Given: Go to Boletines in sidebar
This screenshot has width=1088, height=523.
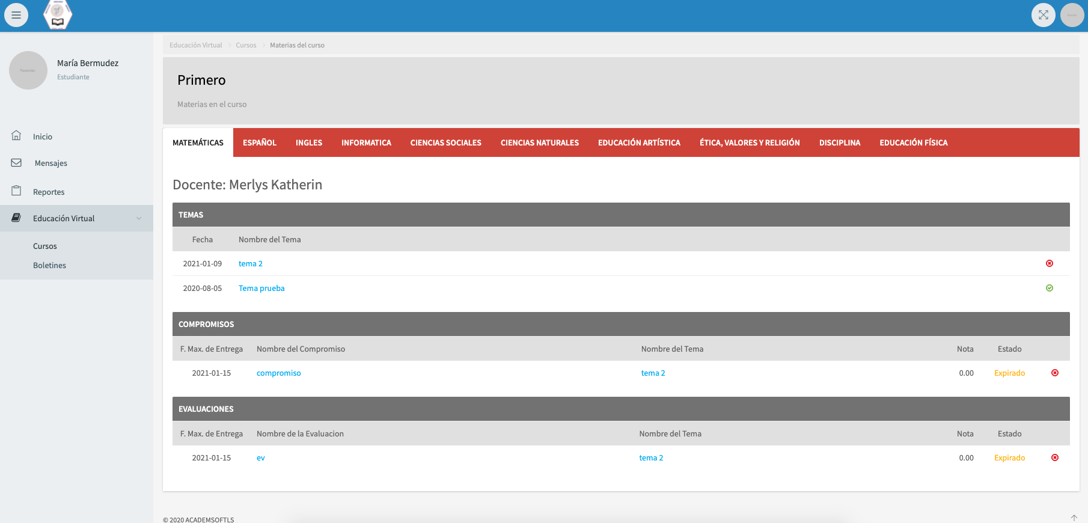Looking at the screenshot, I should pyautogui.click(x=49, y=265).
